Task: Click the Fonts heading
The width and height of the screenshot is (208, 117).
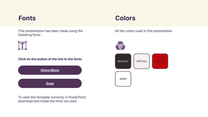Action: coord(27,18)
